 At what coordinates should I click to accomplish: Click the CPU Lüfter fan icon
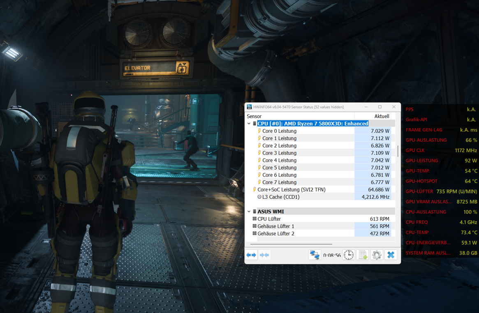pos(255,219)
